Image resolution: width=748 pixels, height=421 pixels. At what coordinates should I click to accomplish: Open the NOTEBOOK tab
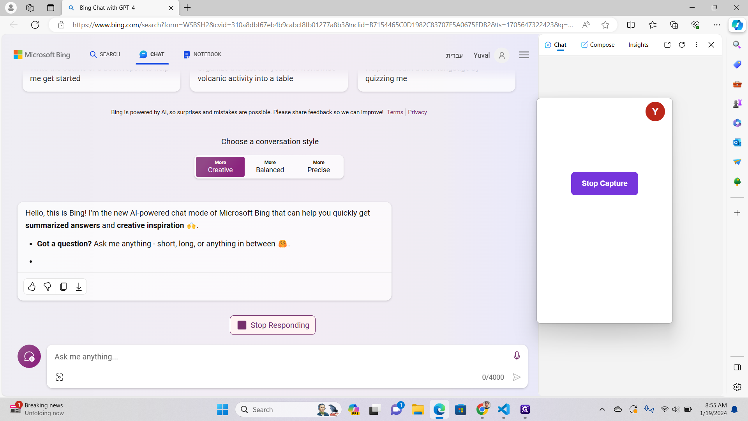tap(202, 54)
